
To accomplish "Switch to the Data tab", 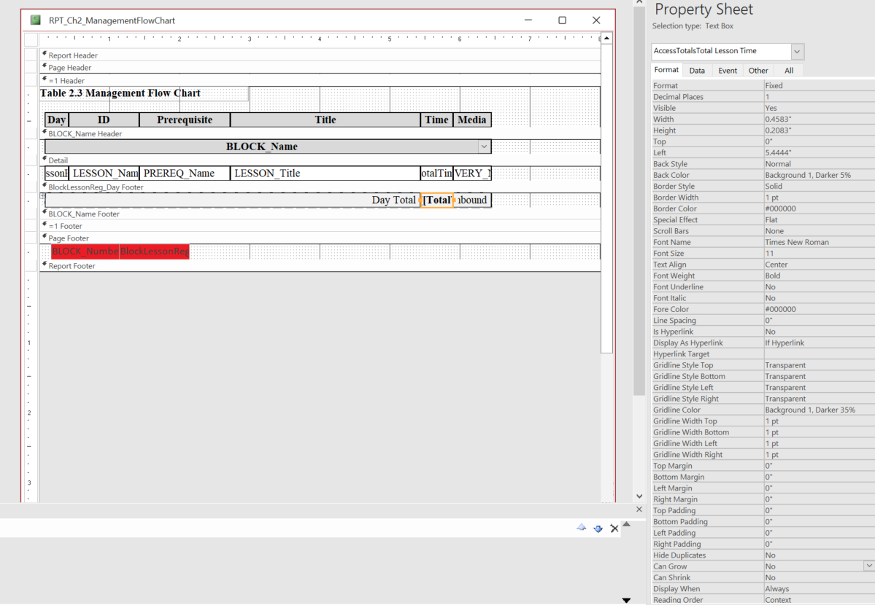I will pyautogui.click(x=698, y=69).
